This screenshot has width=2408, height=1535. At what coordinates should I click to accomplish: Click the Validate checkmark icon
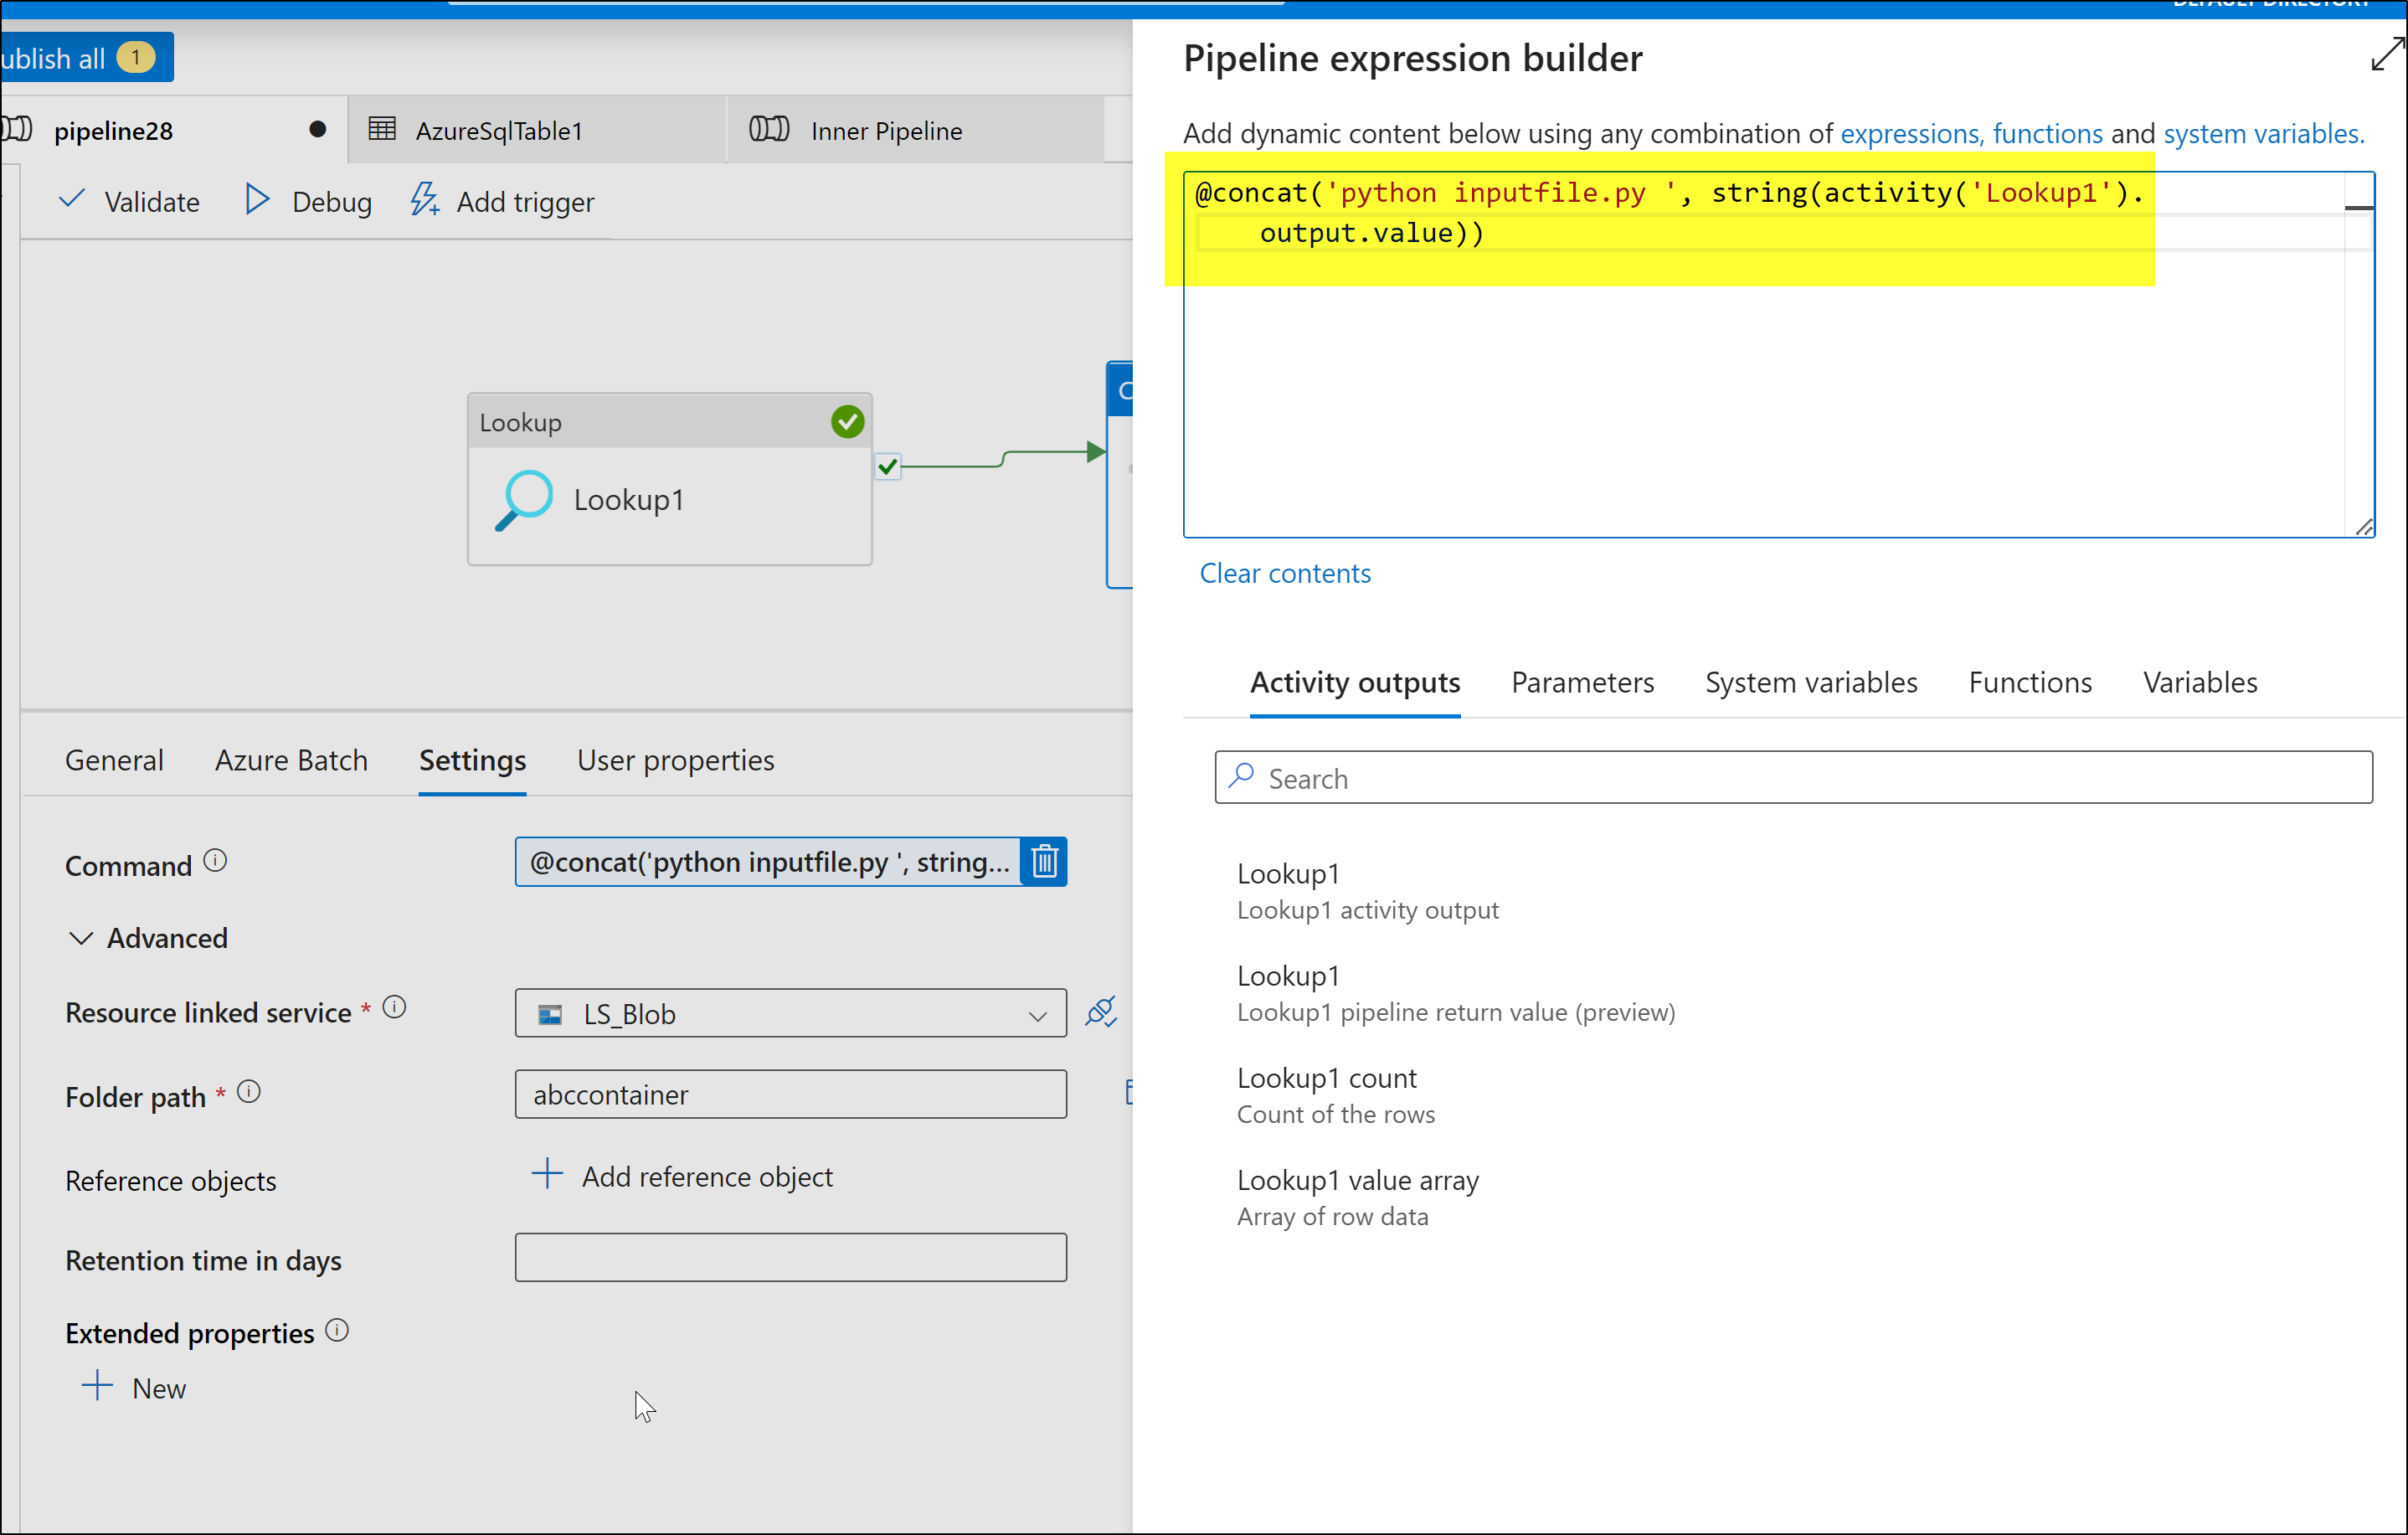pos(72,200)
